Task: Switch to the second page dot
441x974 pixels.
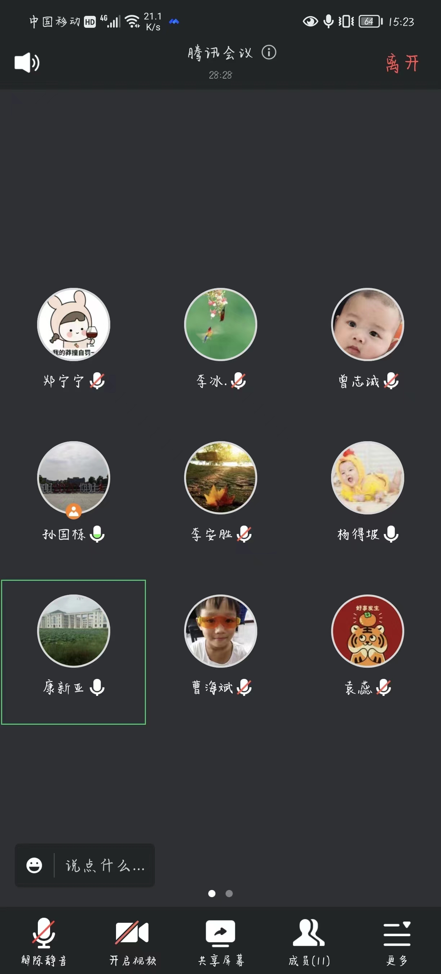Action: (229, 893)
